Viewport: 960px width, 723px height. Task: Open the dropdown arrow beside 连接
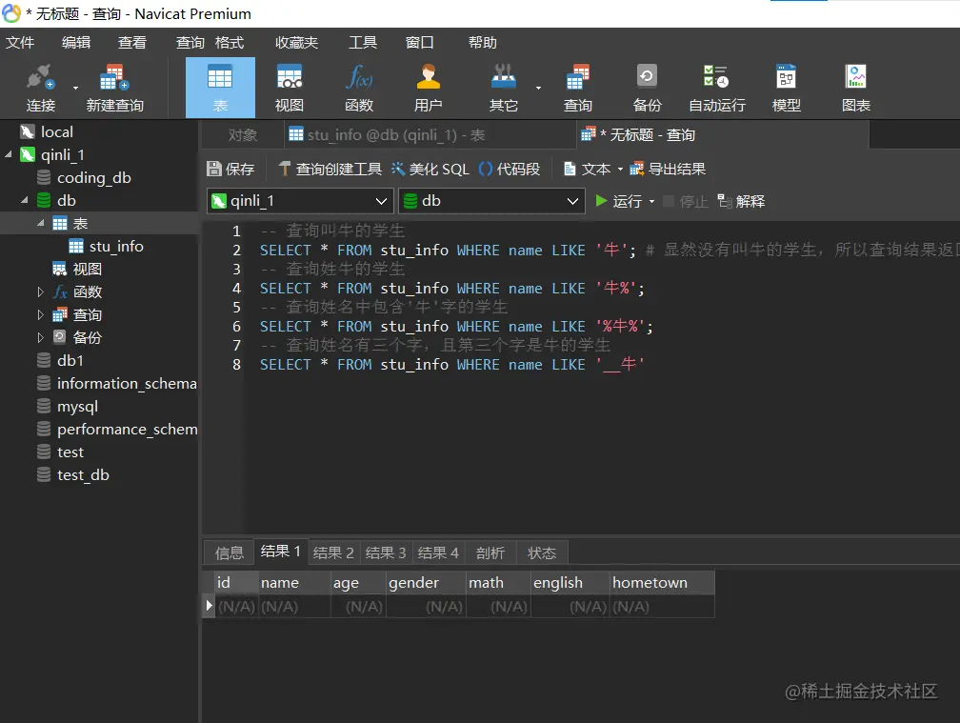[76, 89]
